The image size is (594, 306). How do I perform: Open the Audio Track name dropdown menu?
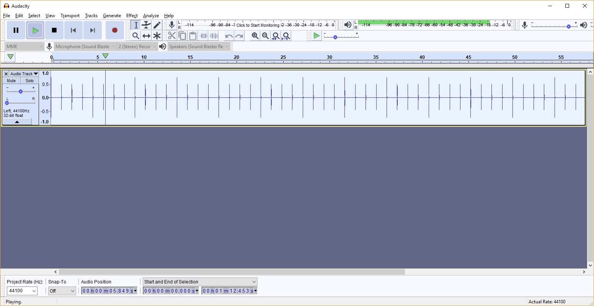(24, 74)
